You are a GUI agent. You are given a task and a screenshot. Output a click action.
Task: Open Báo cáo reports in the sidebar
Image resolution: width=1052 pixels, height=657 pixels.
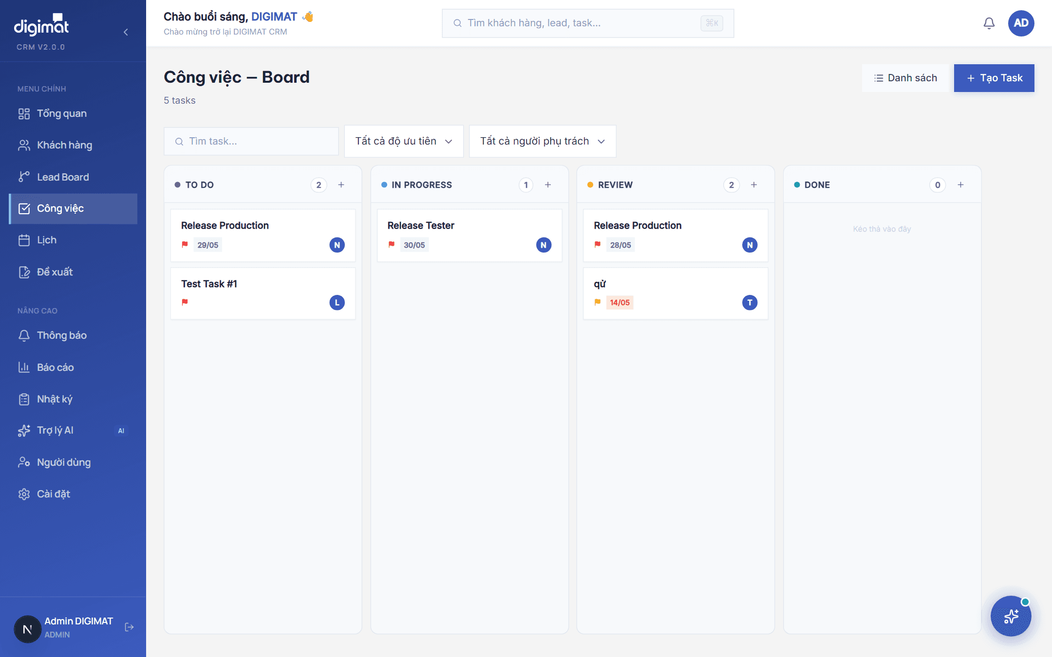pos(73,367)
